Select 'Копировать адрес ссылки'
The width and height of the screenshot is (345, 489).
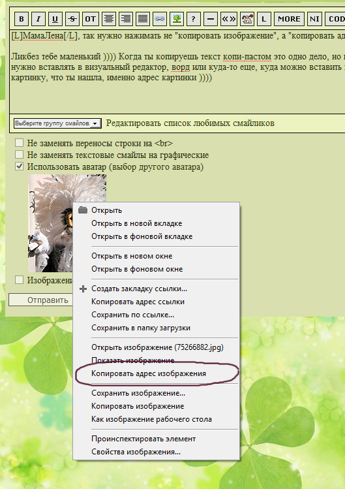(x=157, y=302)
